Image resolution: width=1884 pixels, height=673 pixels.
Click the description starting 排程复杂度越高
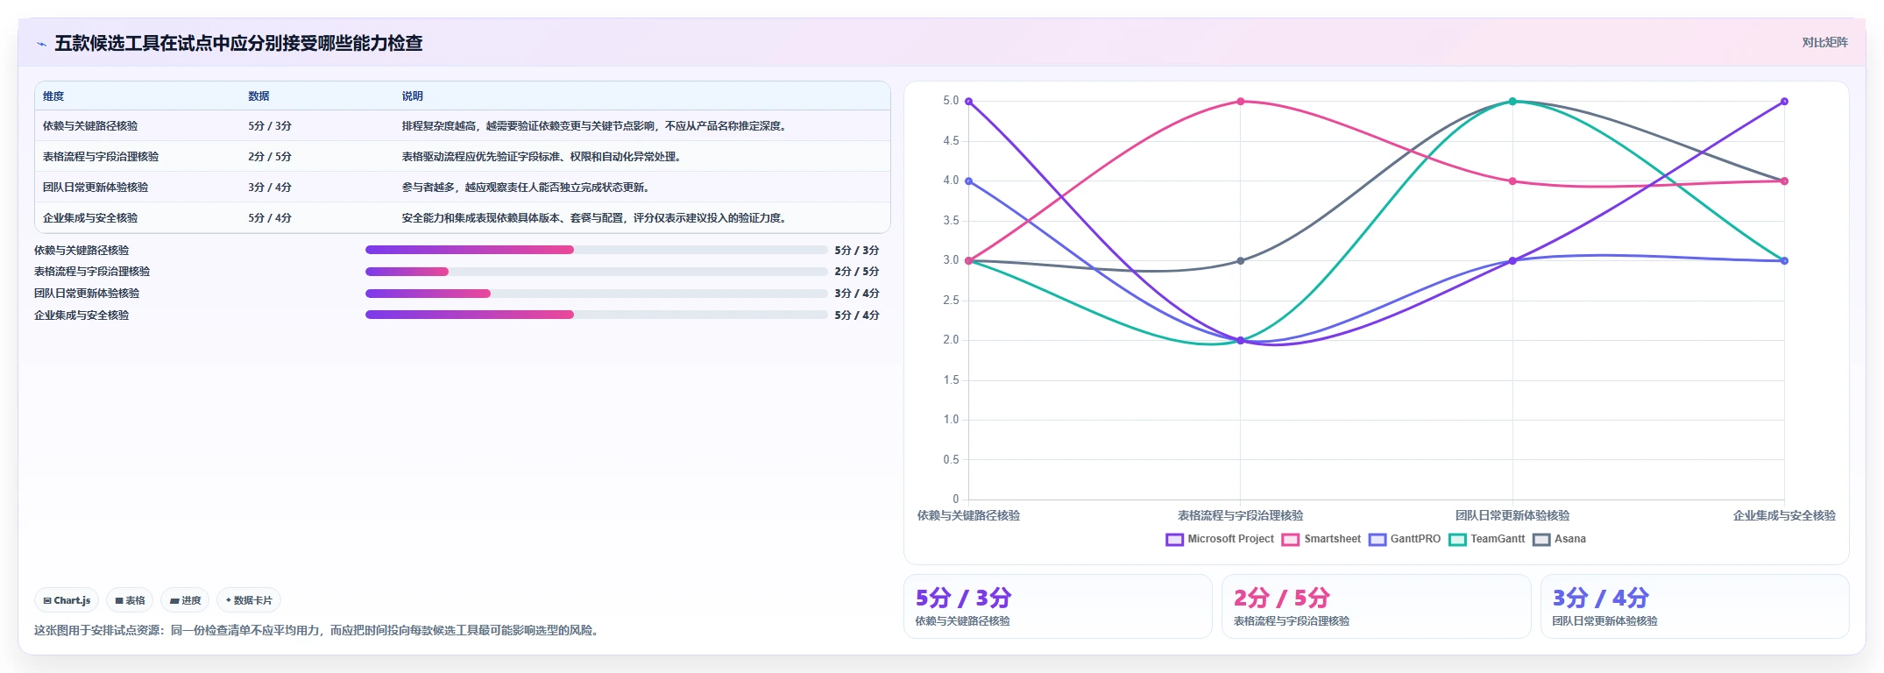click(x=596, y=126)
